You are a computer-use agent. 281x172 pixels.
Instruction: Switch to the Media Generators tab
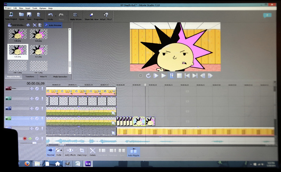pyautogui.click(x=61, y=77)
